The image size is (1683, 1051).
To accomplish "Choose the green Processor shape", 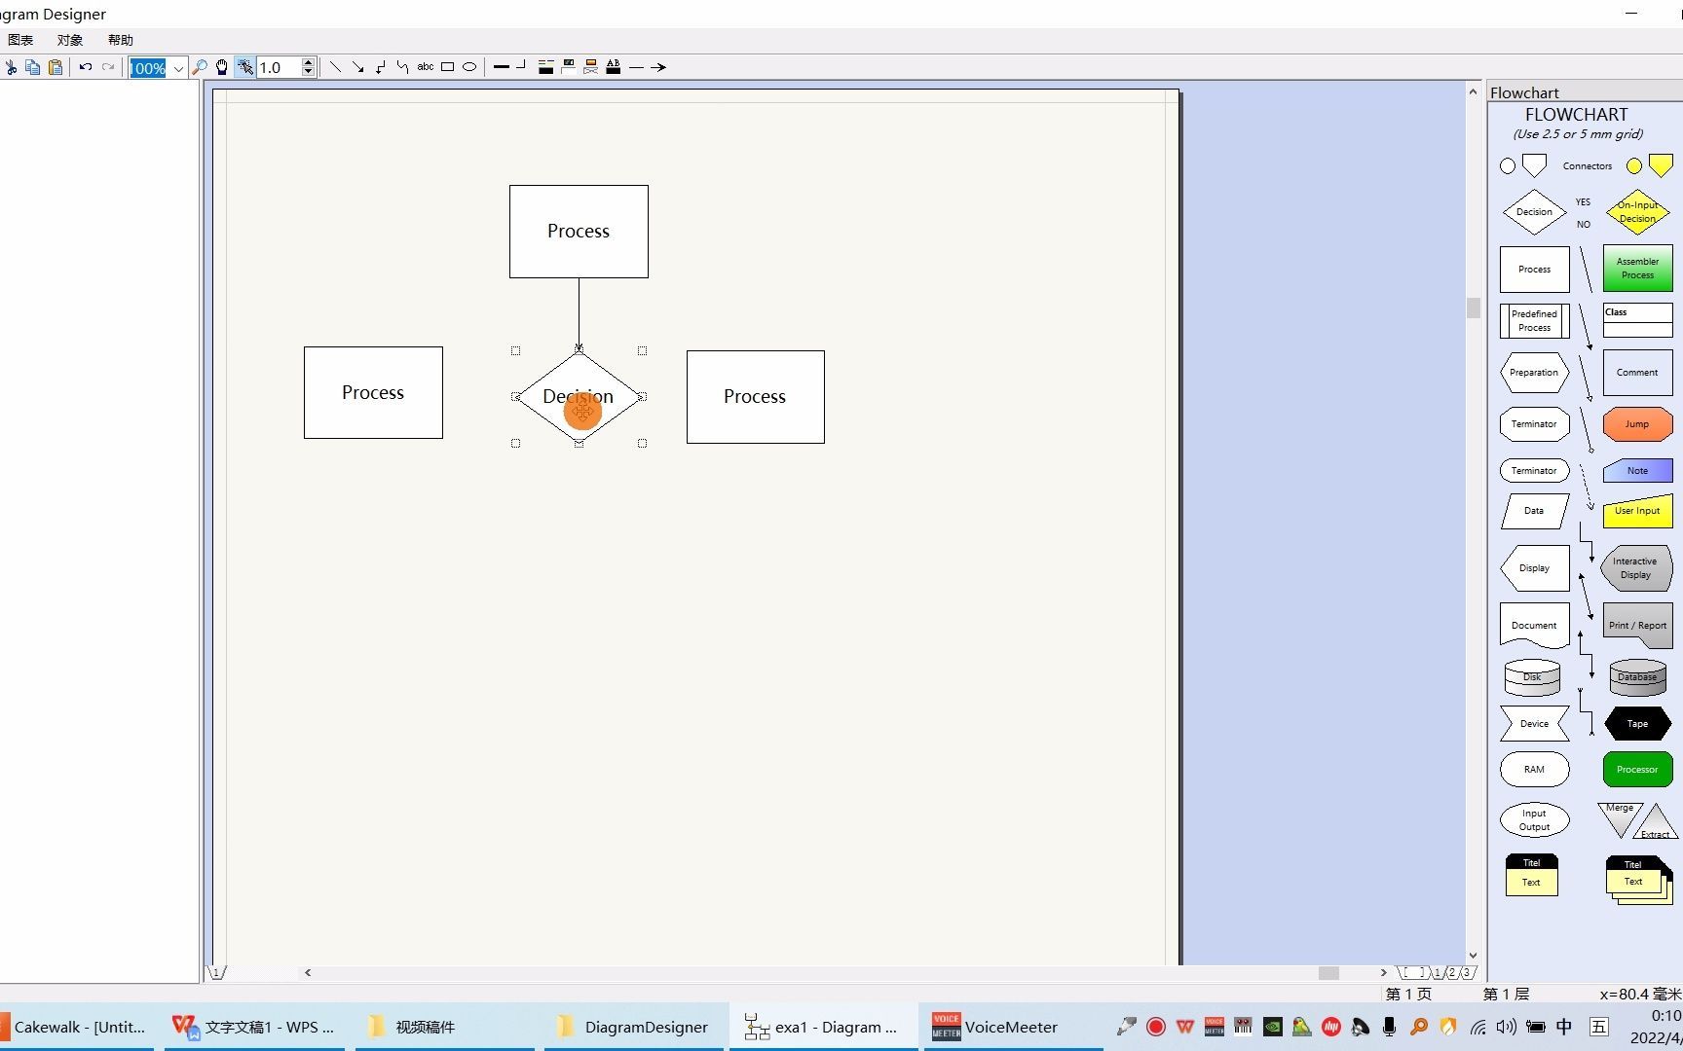I will click(1637, 770).
